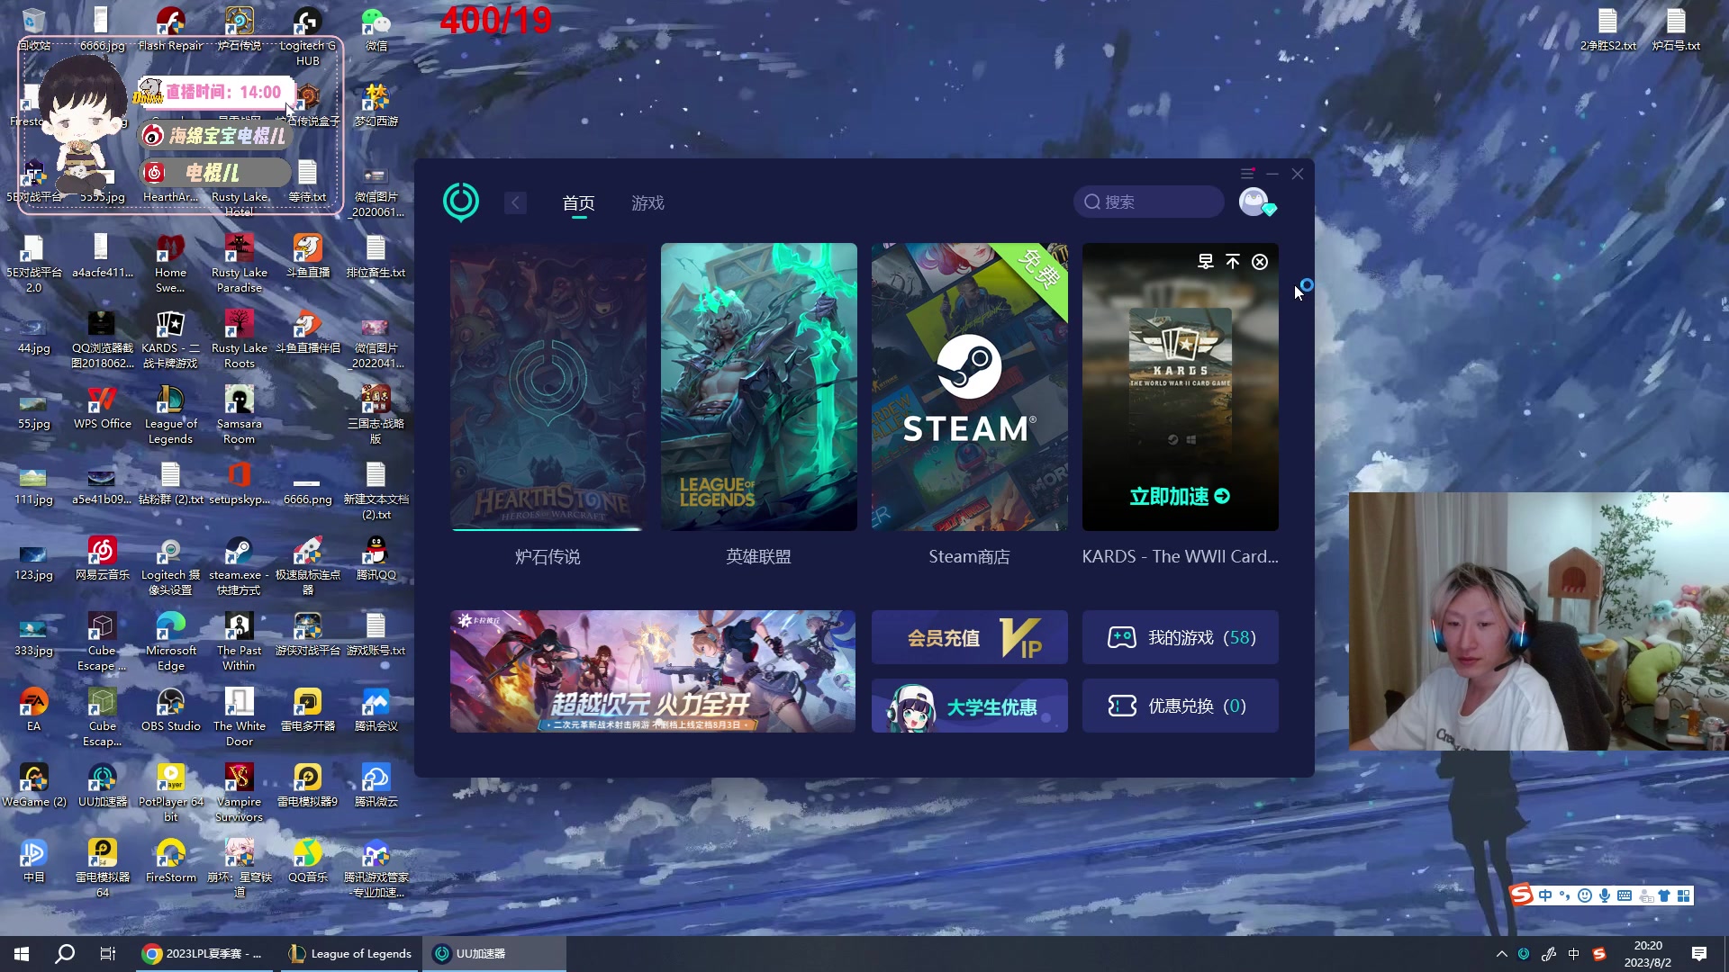Click the microphone voice input on Sogou bar
The width and height of the screenshot is (1729, 972).
point(1605,895)
